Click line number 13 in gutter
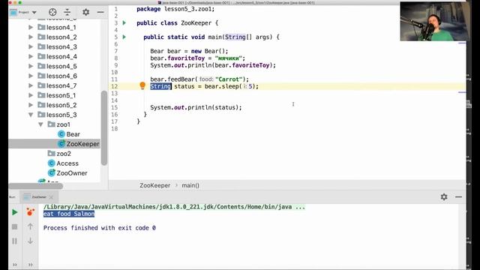This screenshot has width=480, height=270. [x=115, y=93]
